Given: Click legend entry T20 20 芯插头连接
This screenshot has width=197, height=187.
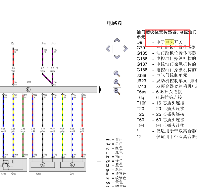Looking at the screenshot, I should click(x=161, y=109).
